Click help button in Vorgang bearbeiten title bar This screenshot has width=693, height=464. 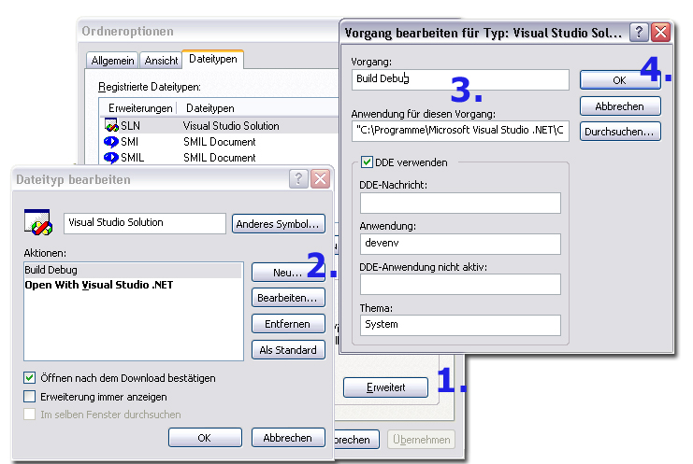point(639,33)
